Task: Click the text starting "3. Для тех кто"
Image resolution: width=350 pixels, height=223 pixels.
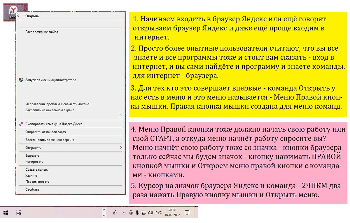Action: (236, 97)
